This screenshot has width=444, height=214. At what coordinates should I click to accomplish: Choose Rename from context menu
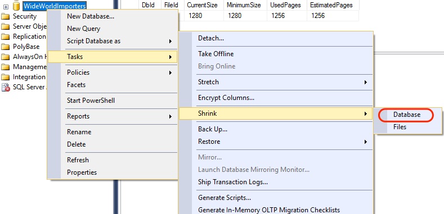click(x=79, y=132)
